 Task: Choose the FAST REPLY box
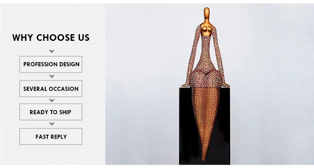click(51, 137)
